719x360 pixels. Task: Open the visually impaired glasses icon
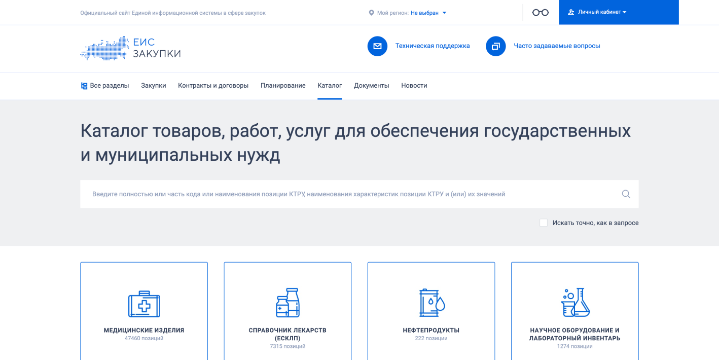pos(541,13)
